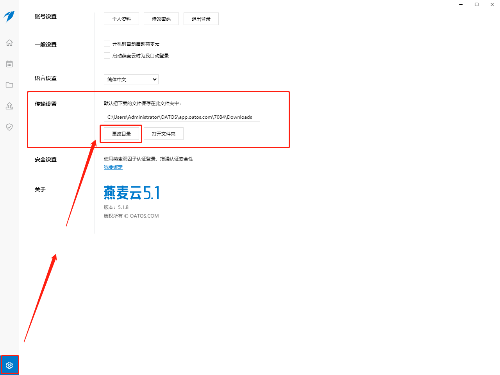Open the home page via the house icon
This screenshot has width=500, height=375.
pyautogui.click(x=9, y=43)
